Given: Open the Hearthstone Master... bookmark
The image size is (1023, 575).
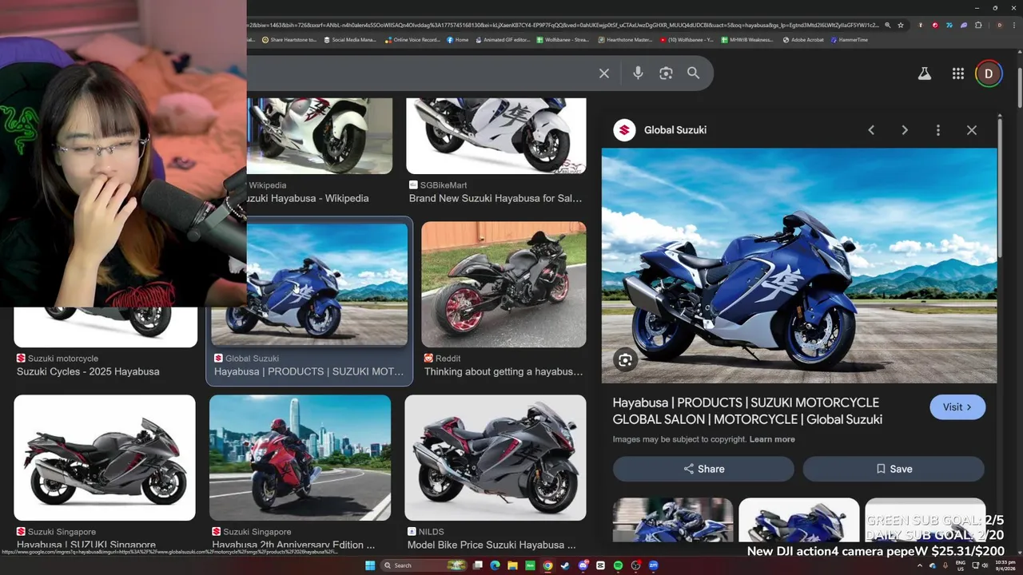Looking at the screenshot, I should coord(625,40).
